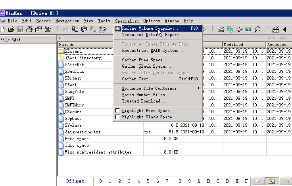Click the 101/010 Modify Data icon
The image size is (292, 186).
[x=102, y=29]
